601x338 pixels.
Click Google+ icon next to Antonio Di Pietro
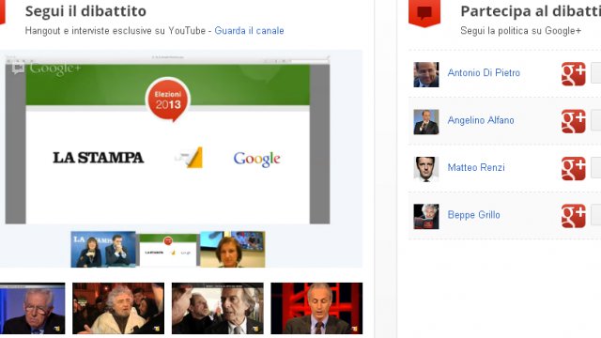(x=574, y=73)
